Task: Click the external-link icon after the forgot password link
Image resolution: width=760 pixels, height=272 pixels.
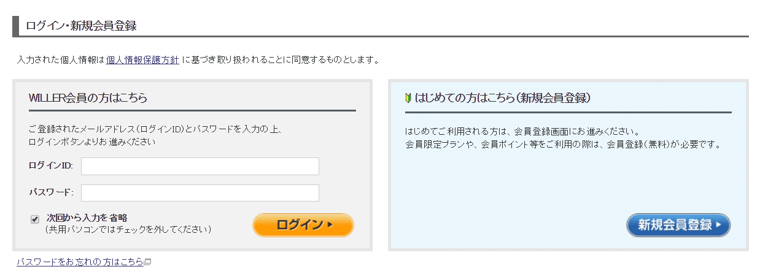Action: tap(148, 262)
